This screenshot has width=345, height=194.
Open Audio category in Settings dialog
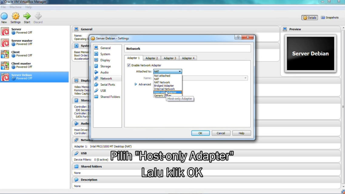107,72
